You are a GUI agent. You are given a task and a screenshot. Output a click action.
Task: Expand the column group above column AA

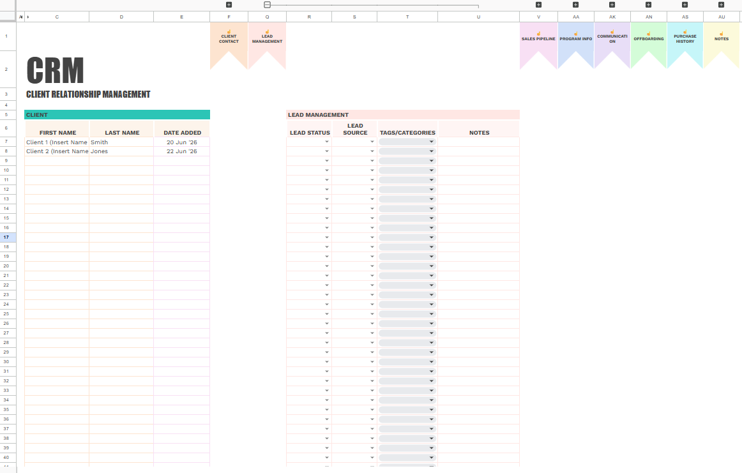(575, 4)
